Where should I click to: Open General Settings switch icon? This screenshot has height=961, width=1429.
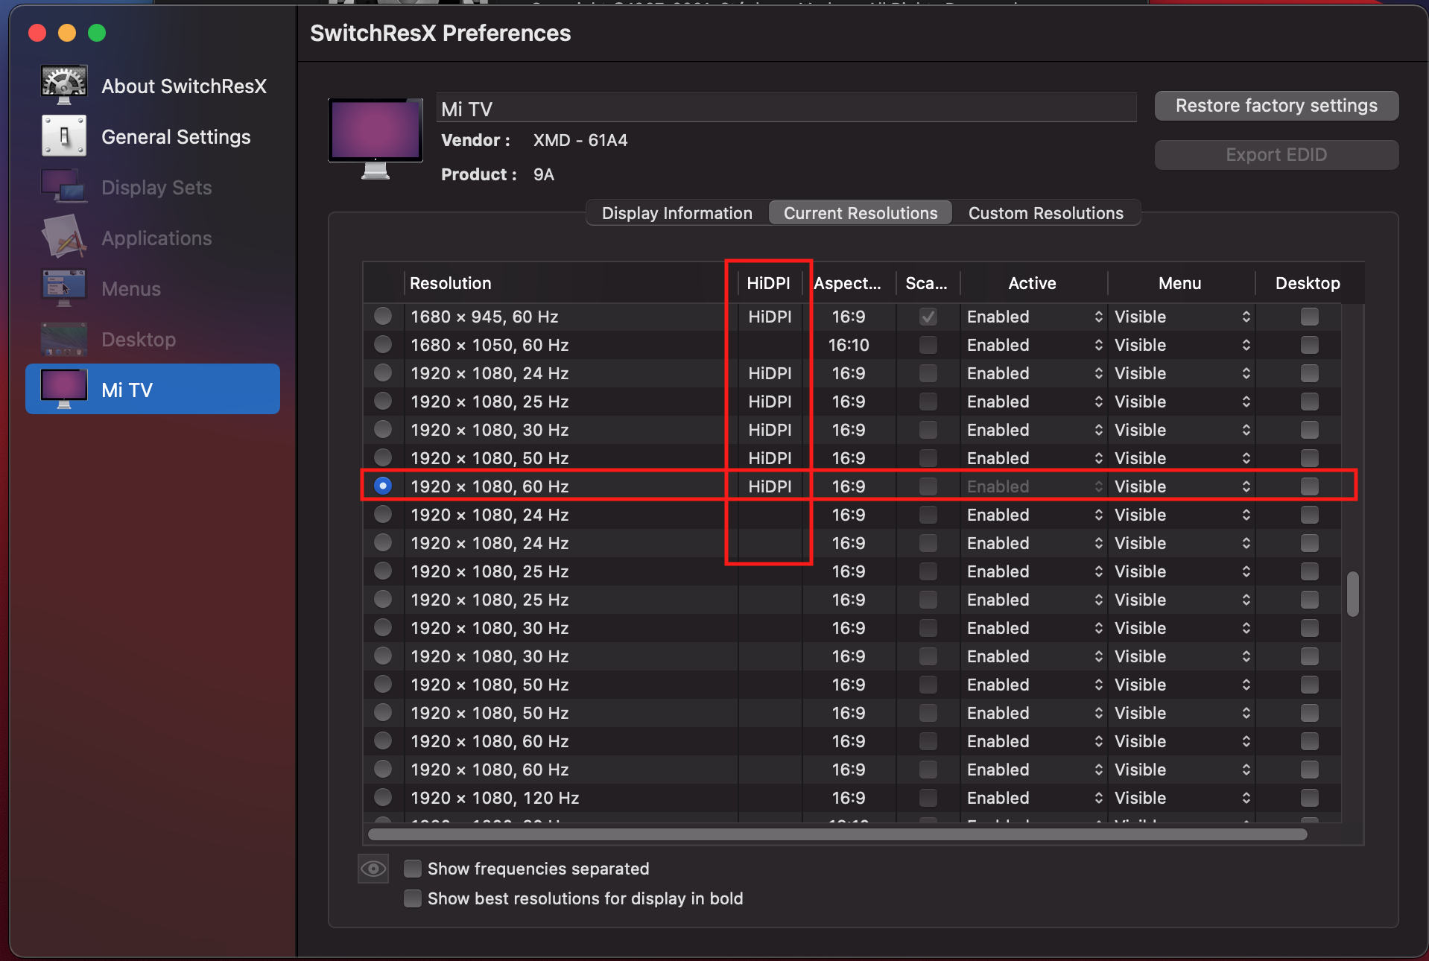tap(63, 136)
